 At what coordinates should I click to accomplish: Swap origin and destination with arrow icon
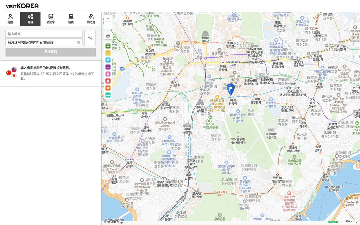[90, 38]
